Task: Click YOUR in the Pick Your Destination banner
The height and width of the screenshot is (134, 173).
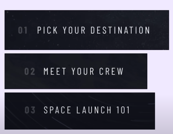Action: pyautogui.click(x=74, y=30)
